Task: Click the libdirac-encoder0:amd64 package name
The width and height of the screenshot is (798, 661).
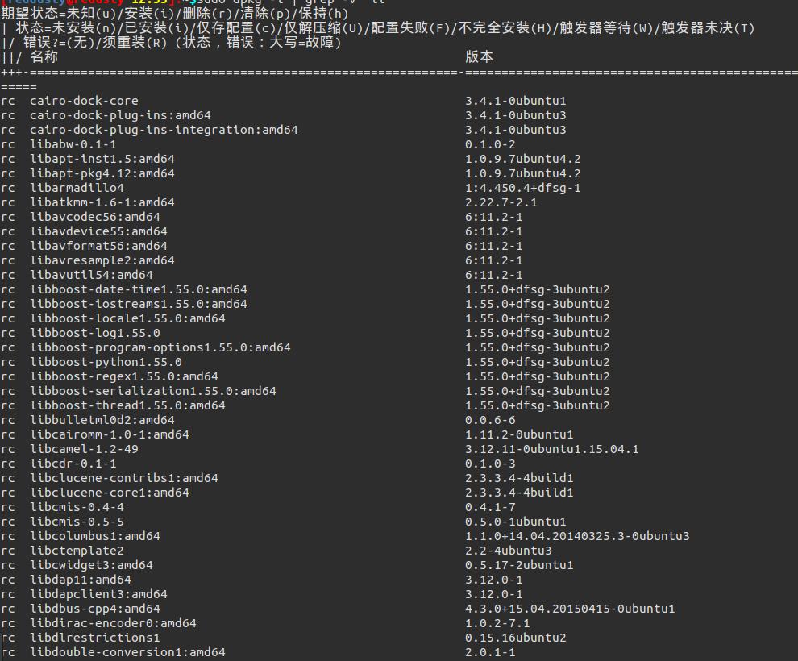Action: click(113, 623)
